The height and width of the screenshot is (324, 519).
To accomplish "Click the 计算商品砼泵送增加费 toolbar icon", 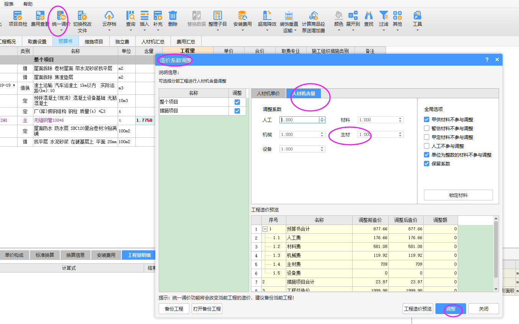I will point(313,15).
